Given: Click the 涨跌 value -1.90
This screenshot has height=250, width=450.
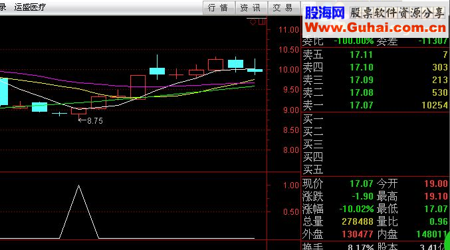Looking at the screenshot, I should point(362,196).
